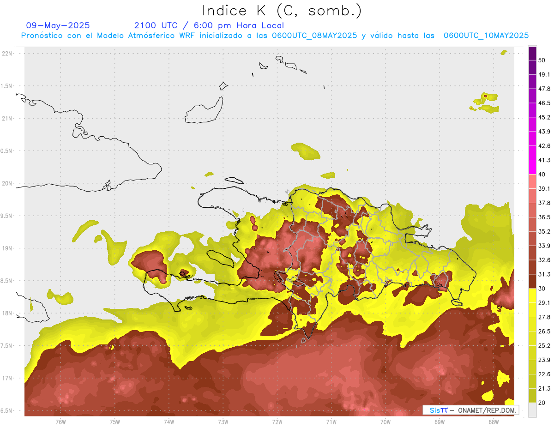Click the '74W' longitude axis label

(x=169, y=422)
